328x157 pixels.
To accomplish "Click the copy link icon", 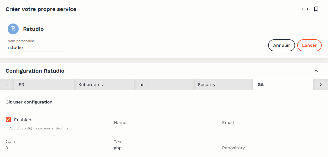I will click(305, 9).
